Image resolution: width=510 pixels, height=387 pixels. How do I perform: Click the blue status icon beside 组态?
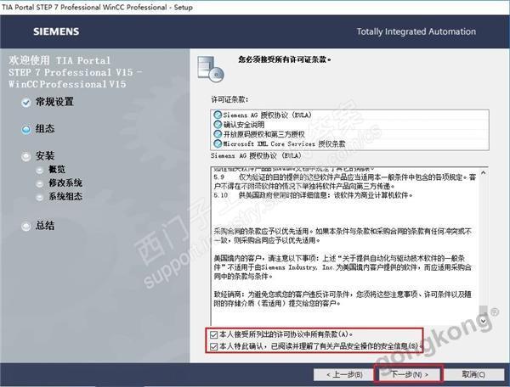click(26, 130)
